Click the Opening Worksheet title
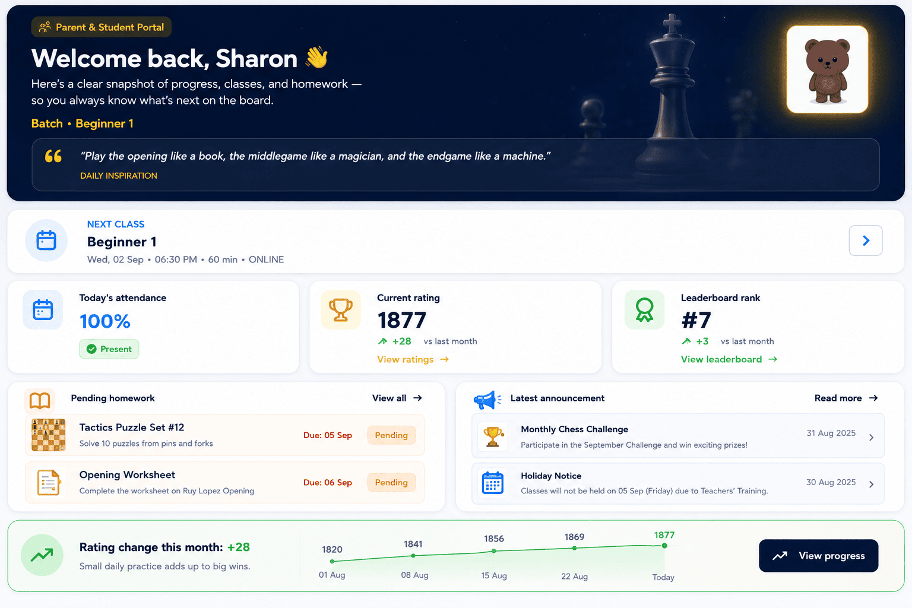The height and width of the screenshot is (608, 912). tap(127, 475)
